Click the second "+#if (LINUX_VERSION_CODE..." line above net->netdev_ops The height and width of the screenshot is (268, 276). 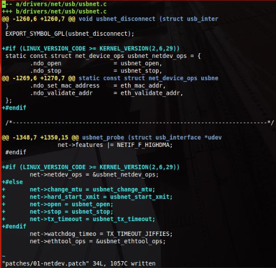pyautogui.click(x=91, y=167)
